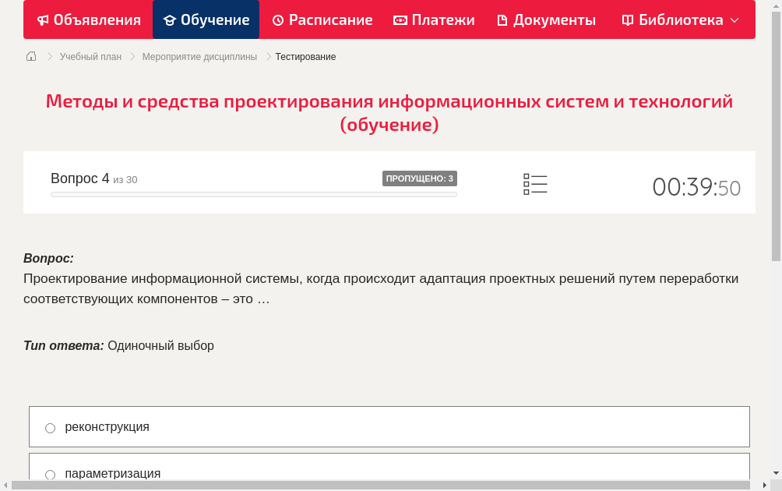Click the right scrollbar track
This screenshot has width=782, height=491.
coord(776,312)
